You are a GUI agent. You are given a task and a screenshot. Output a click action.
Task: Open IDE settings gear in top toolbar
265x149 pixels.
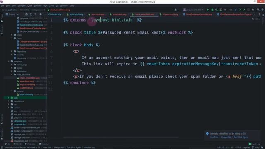pyautogui.click(x=263, y=10)
